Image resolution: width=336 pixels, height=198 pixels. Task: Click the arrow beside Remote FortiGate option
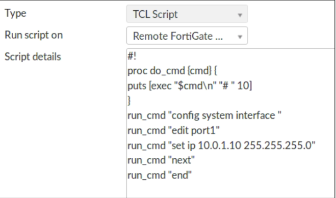(x=240, y=37)
